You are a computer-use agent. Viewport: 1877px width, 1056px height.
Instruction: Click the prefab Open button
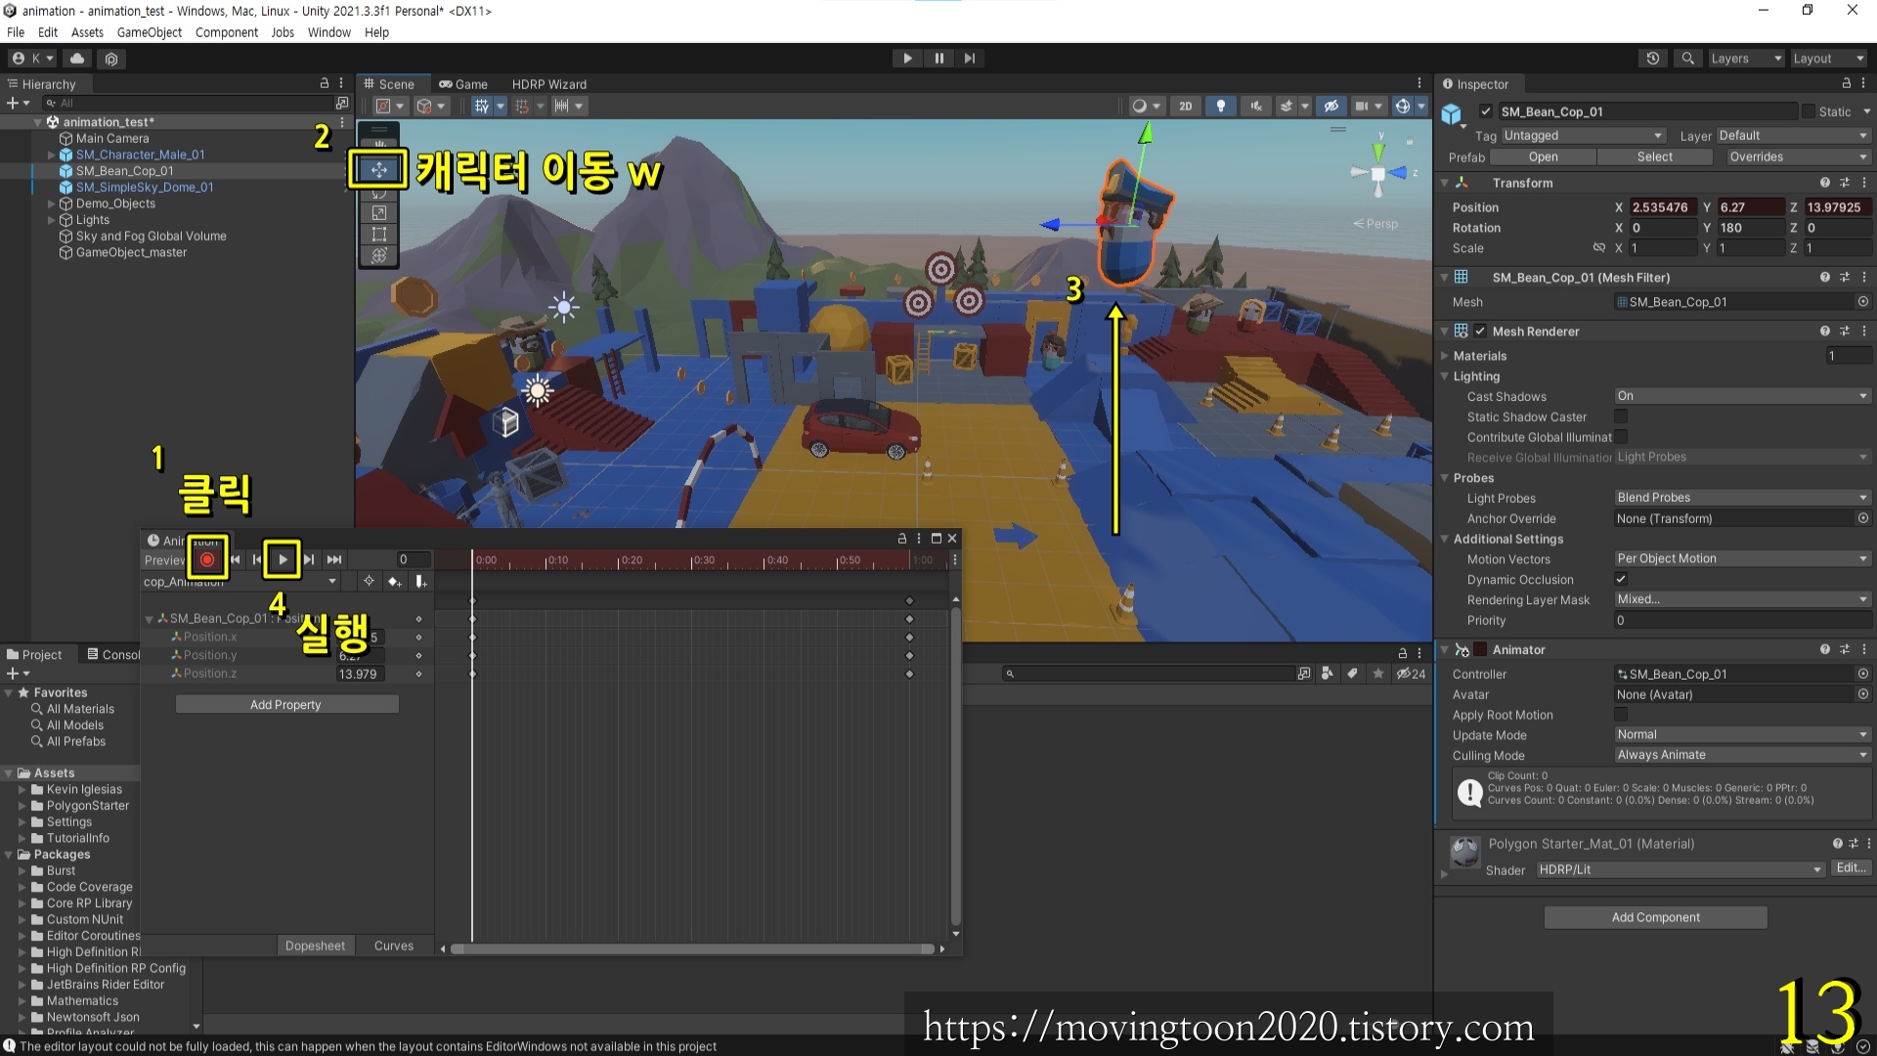coord(1543,156)
